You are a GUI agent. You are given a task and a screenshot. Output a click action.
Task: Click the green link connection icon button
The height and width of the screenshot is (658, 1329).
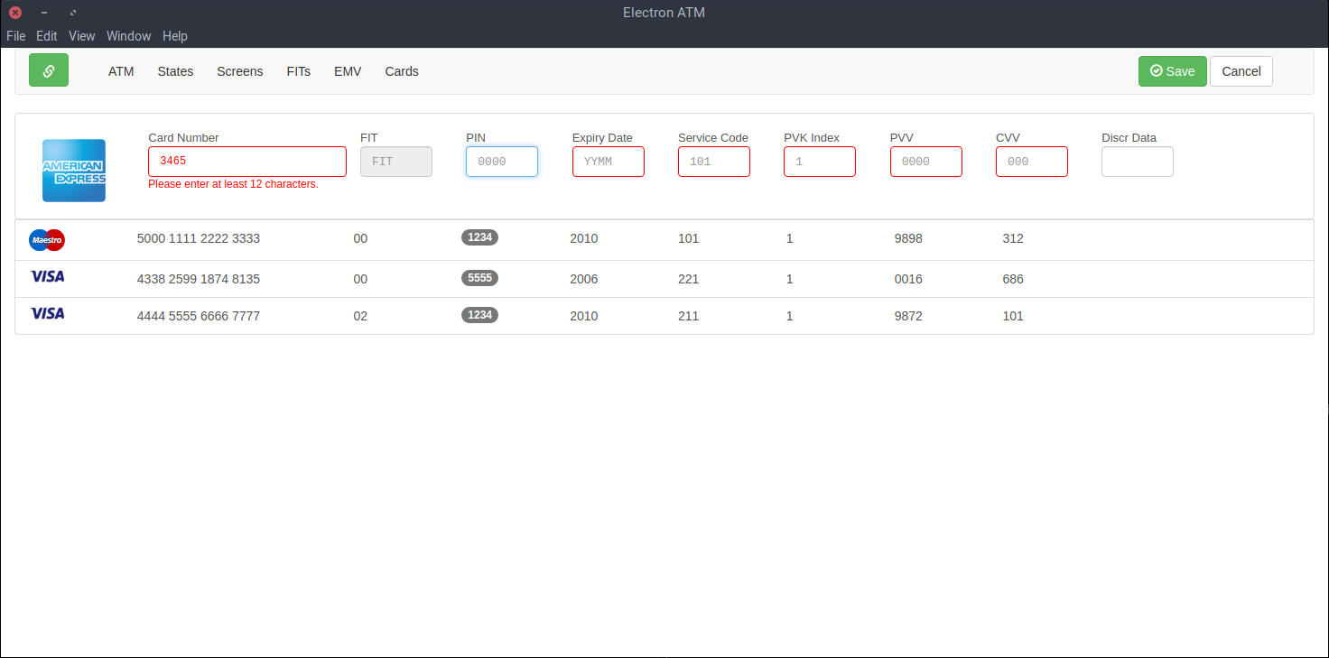pos(49,70)
